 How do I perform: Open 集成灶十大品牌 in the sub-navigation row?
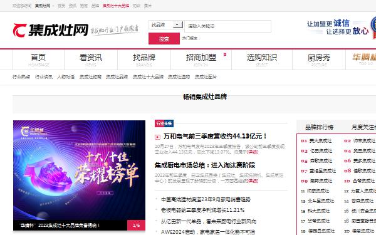pos(148,76)
